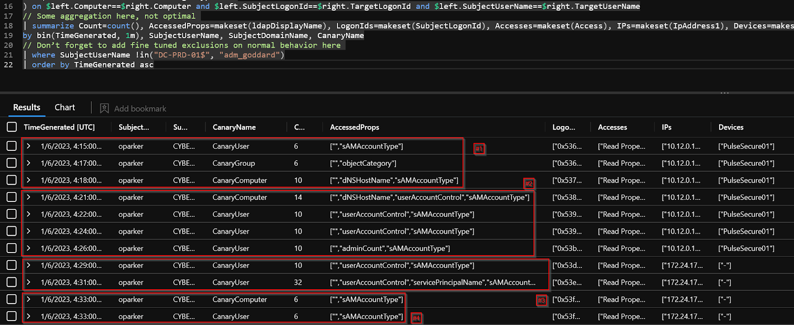Toggle the select-all checkbox in header

pos(12,127)
